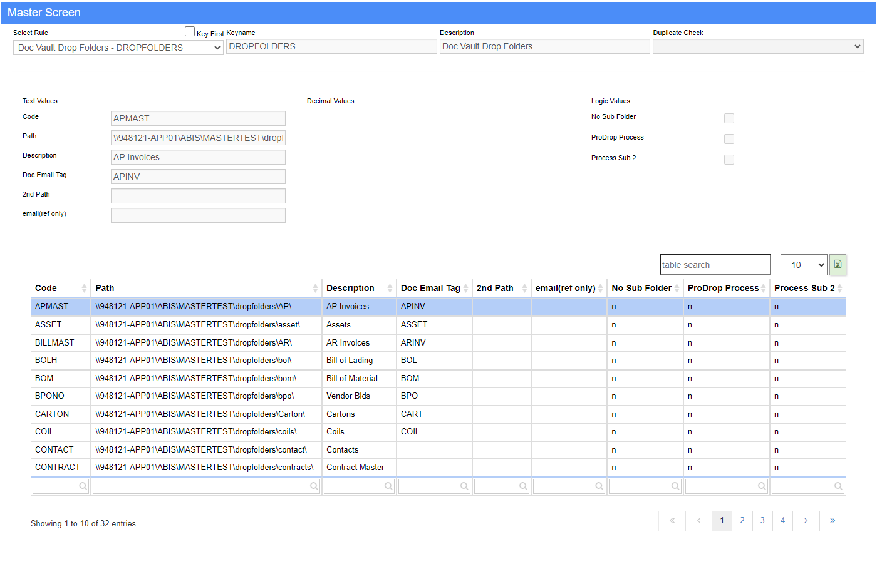Sort table by Code column arrows
Screen dimensions: 877x564
[84, 288]
